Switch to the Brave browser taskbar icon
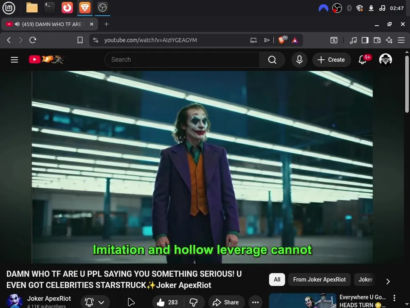Image resolution: width=410 pixels, height=308 pixels. pos(85,8)
